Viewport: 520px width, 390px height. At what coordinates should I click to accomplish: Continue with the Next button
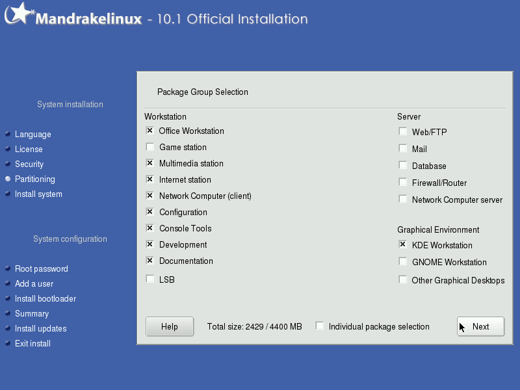pos(480,327)
